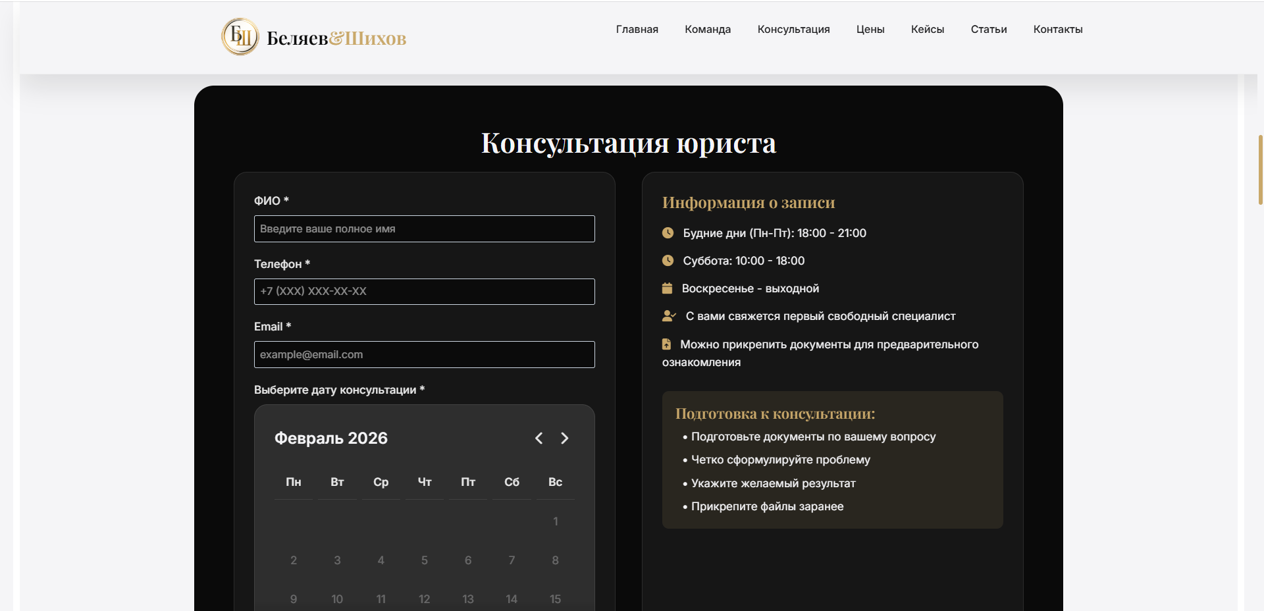The width and height of the screenshot is (1264, 611).
Task: Focus the Email address field
Action: point(425,354)
